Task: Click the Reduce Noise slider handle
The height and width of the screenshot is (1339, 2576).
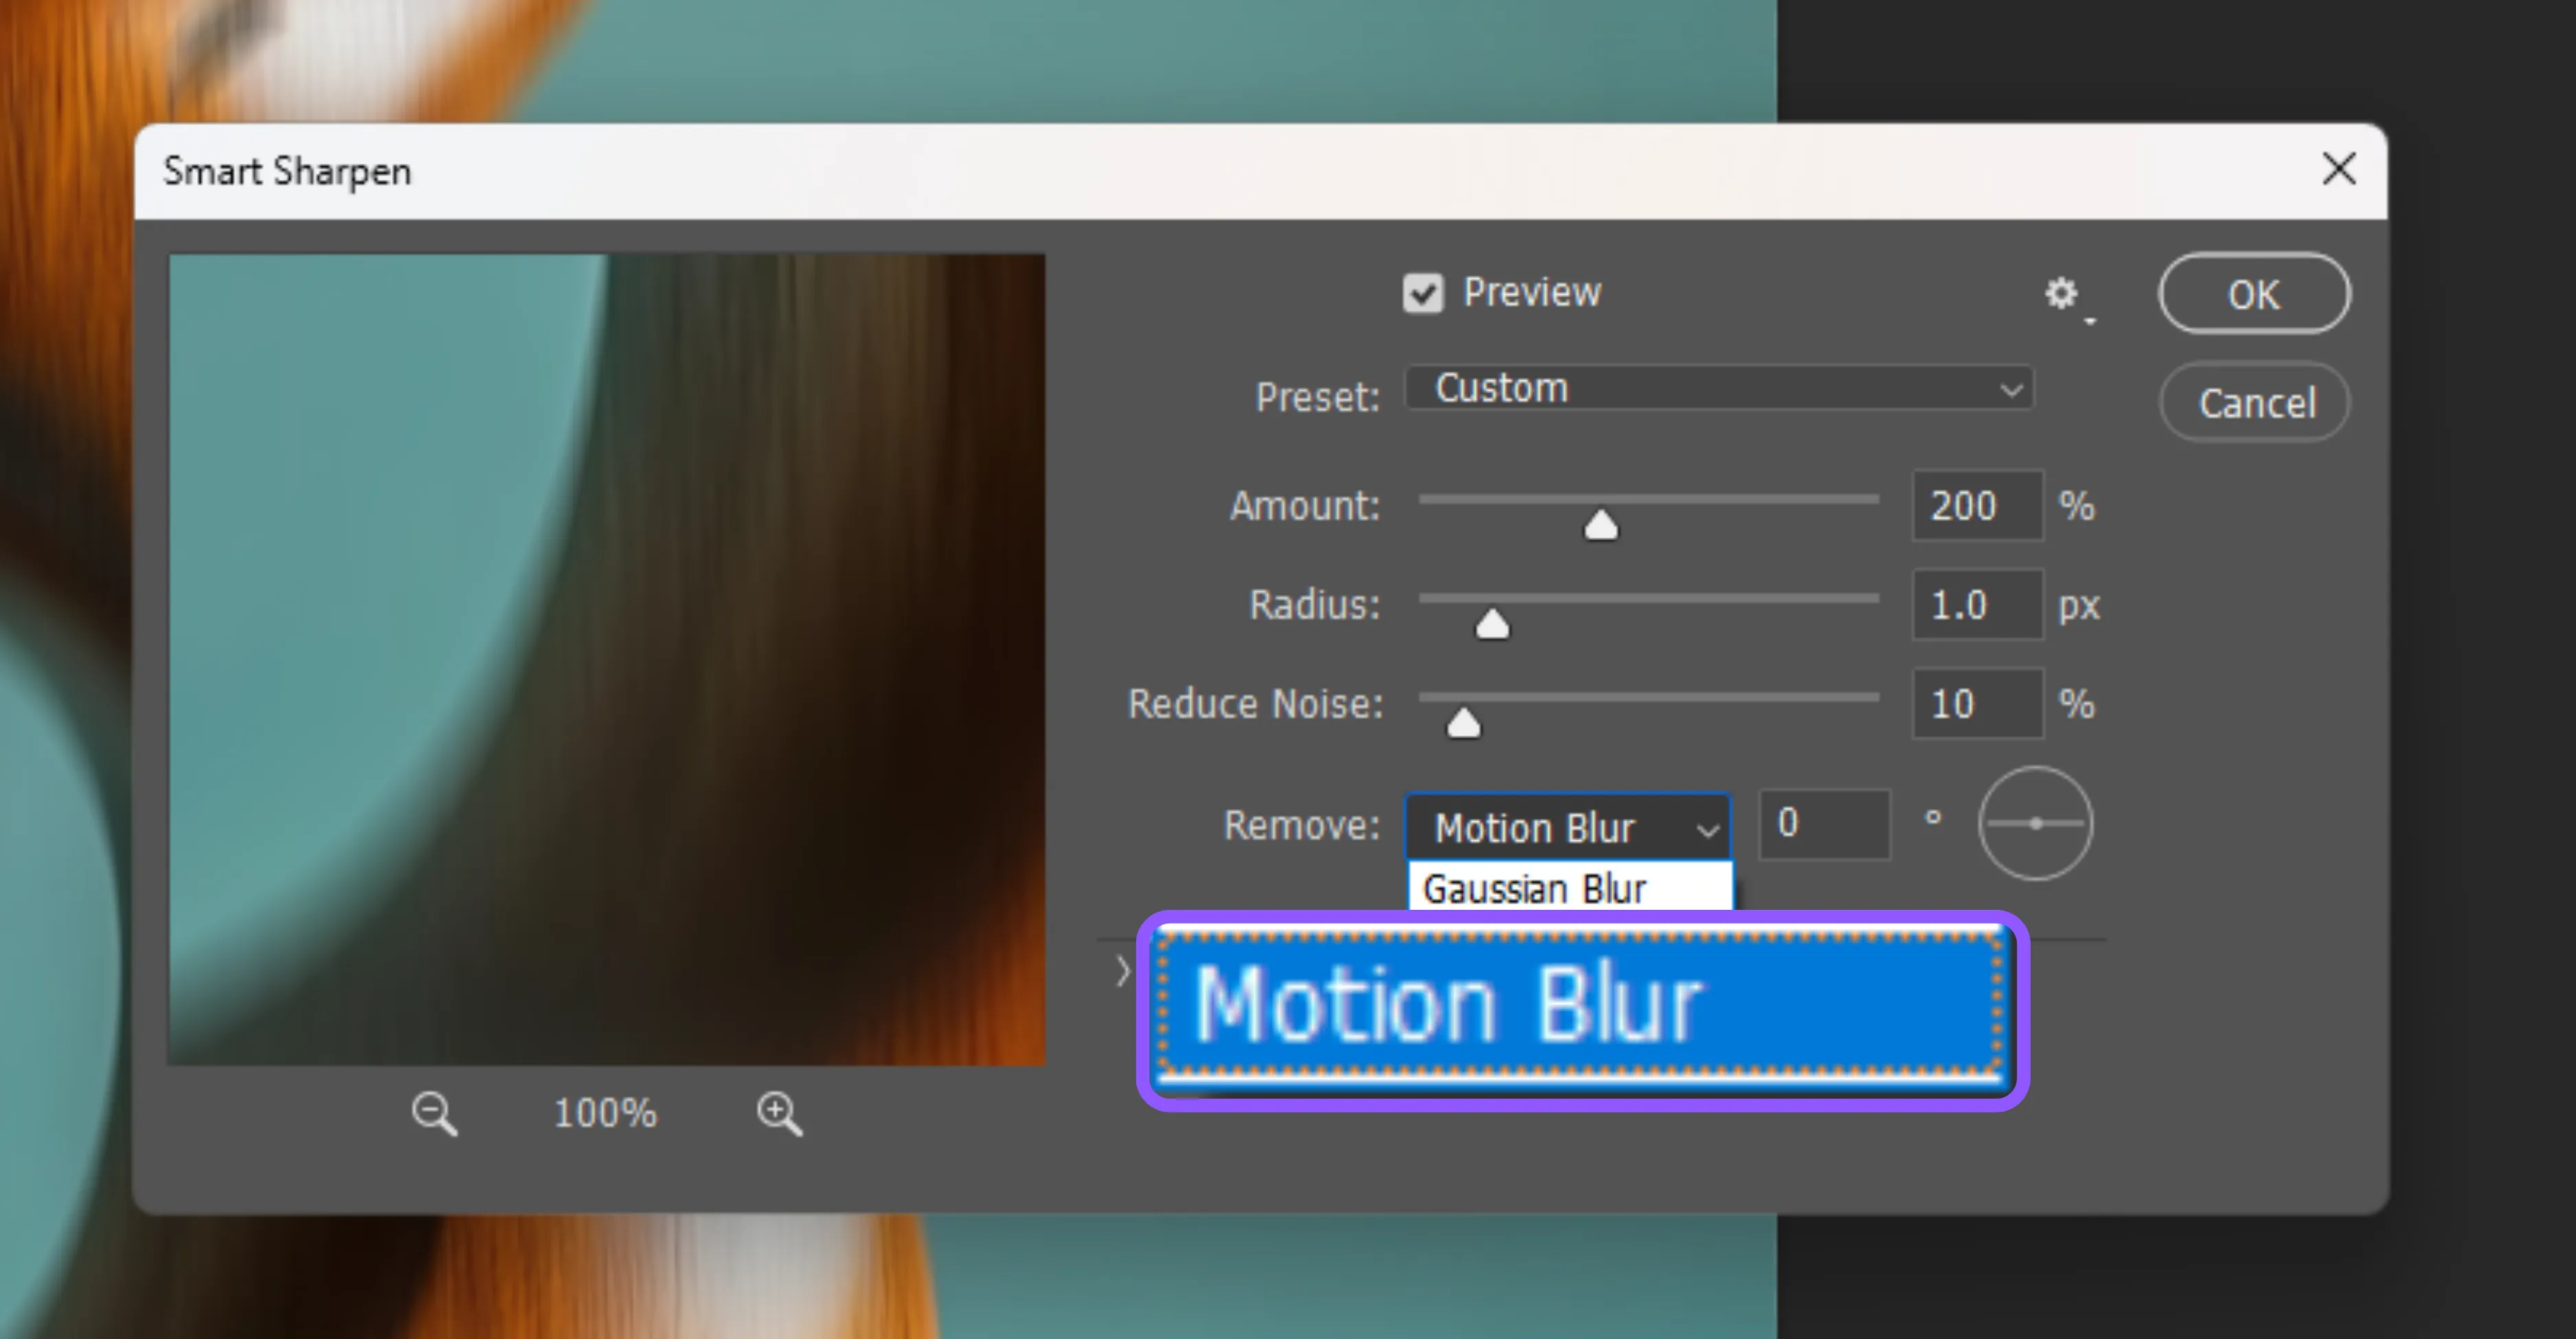Action: click(x=1463, y=722)
